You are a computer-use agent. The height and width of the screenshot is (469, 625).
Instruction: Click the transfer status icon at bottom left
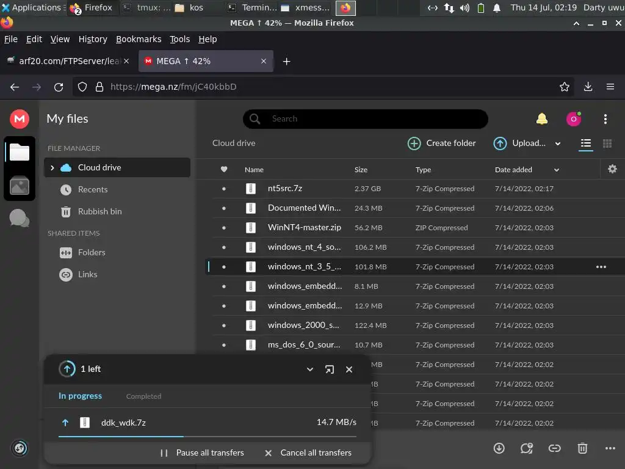pos(20,448)
